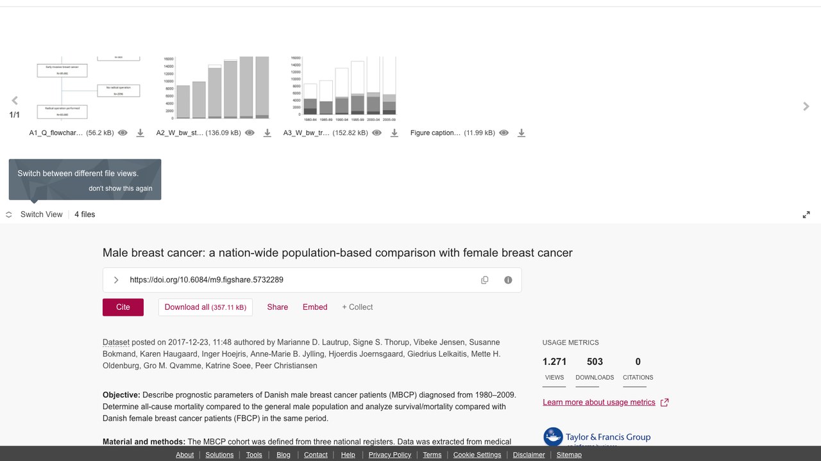Screen dimensions: 821x461
Task: Click the Dataset type label
Action: click(116, 343)
